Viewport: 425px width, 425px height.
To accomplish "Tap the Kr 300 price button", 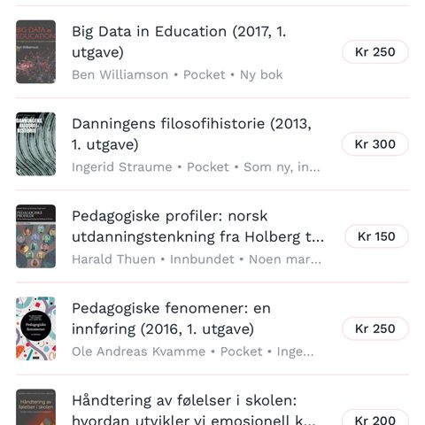I will pos(375,144).
